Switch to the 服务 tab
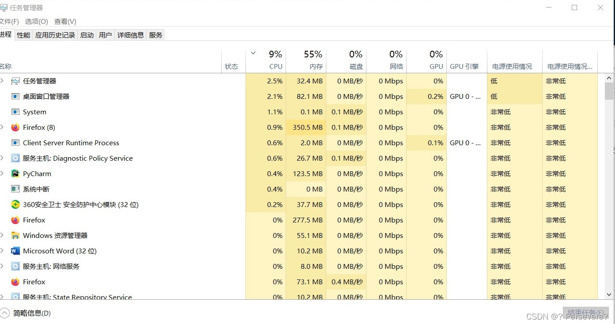615x324 pixels. 155,35
